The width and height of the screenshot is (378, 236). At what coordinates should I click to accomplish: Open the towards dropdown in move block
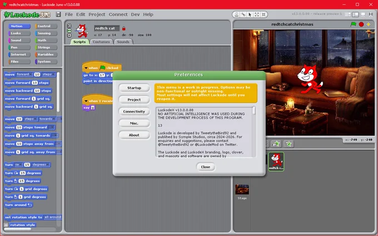[47, 119]
